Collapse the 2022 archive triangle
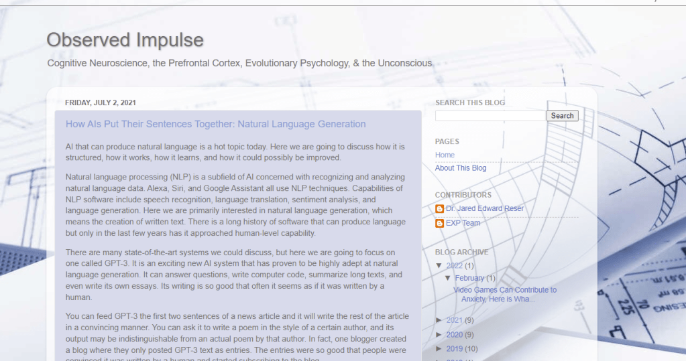The width and height of the screenshot is (686, 361). tap(439, 266)
